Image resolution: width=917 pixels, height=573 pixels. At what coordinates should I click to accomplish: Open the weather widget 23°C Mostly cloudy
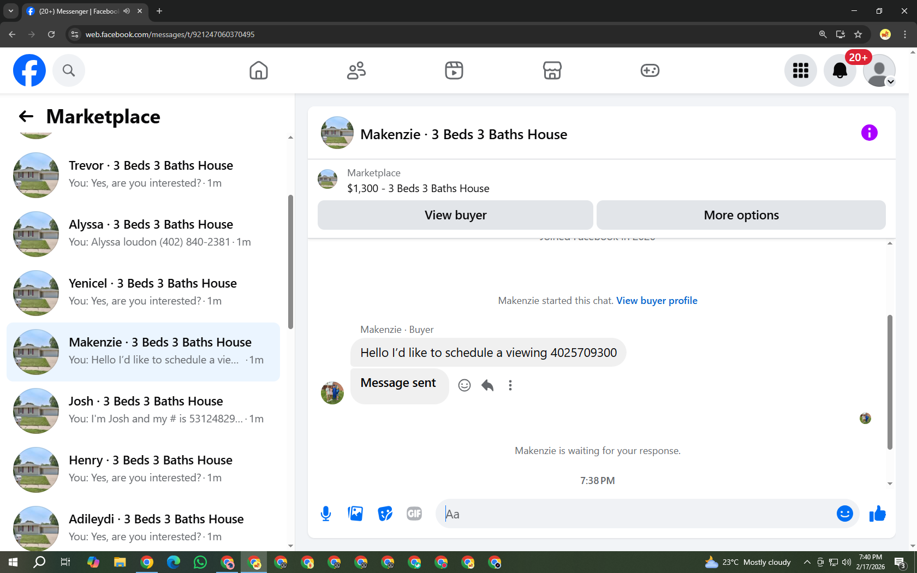click(747, 562)
